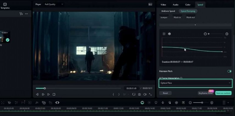This screenshot has height=116, width=235.
Task: Open the dropdown arrow beside track layout icon
Action: 228,103
